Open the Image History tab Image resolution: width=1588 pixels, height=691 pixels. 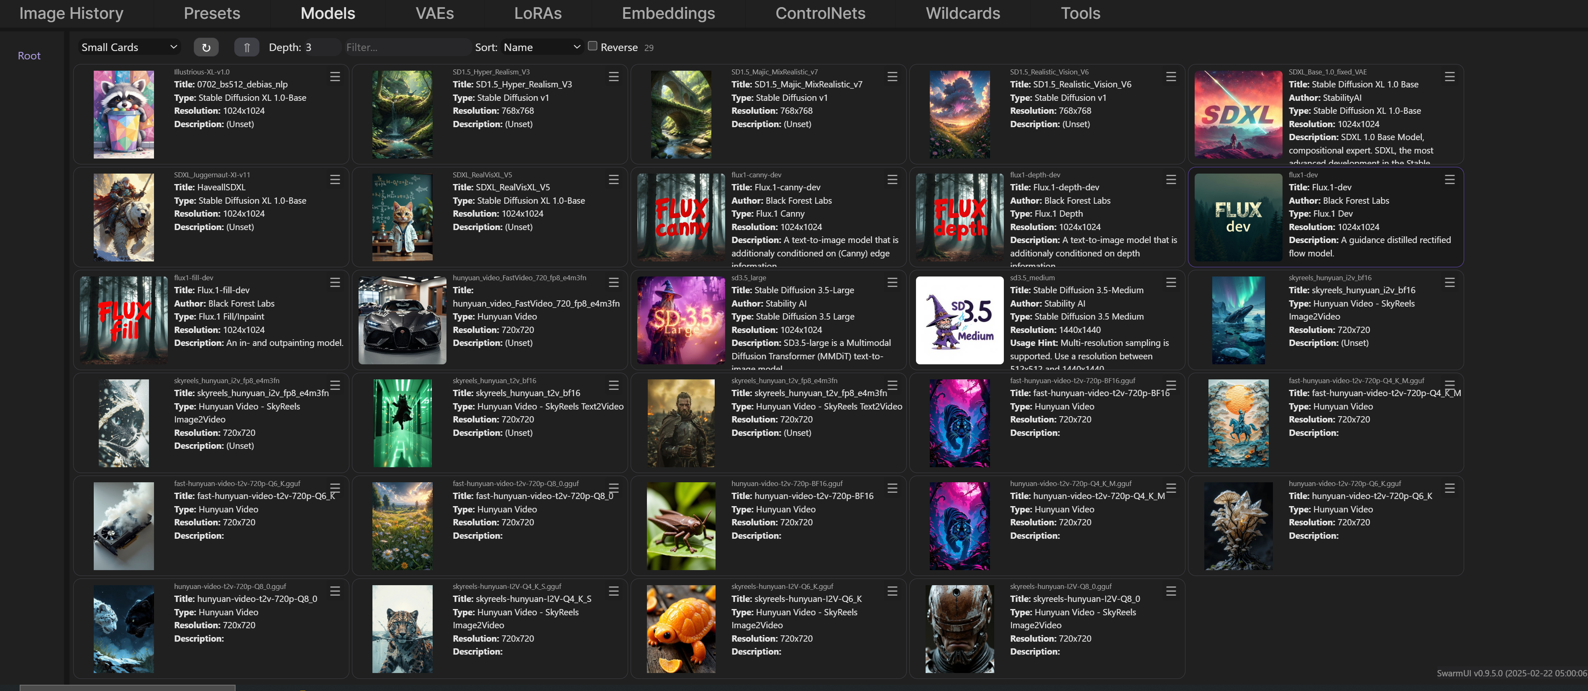(72, 13)
